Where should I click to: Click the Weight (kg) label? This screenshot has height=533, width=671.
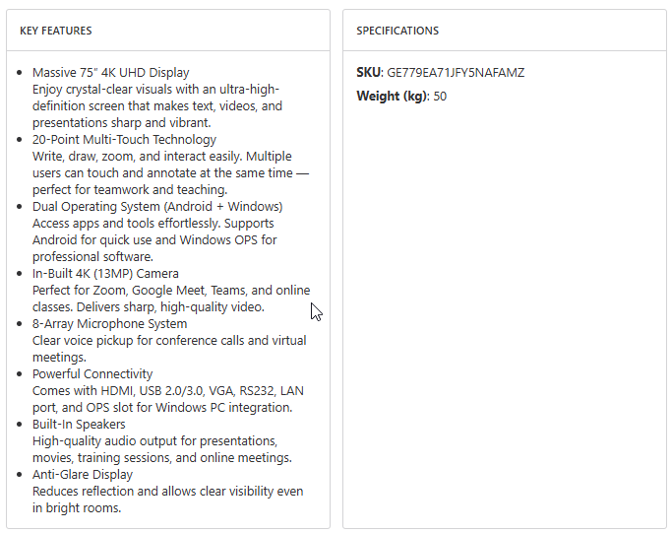392,97
